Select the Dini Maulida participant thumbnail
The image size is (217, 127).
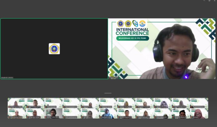tap(181, 103)
